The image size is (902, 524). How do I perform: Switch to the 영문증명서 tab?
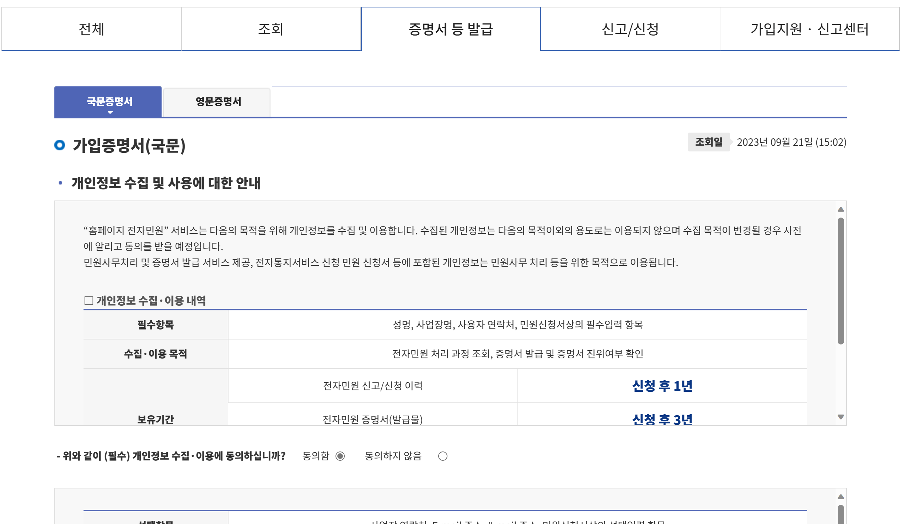pyautogui.click(x=217, y=102)
